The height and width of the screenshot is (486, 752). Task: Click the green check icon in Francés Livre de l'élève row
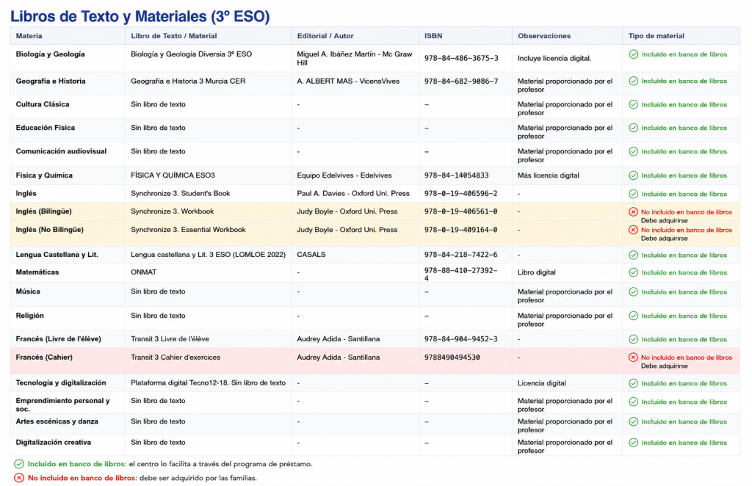coord(634,339)
